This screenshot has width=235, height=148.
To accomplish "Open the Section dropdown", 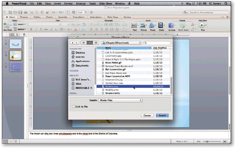I will coord(20,29).
